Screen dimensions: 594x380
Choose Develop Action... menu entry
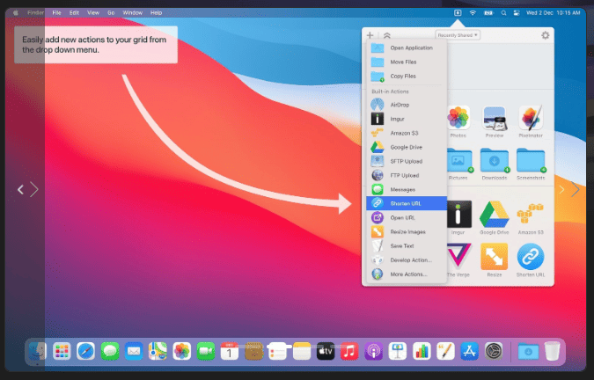tap(407, 260)
